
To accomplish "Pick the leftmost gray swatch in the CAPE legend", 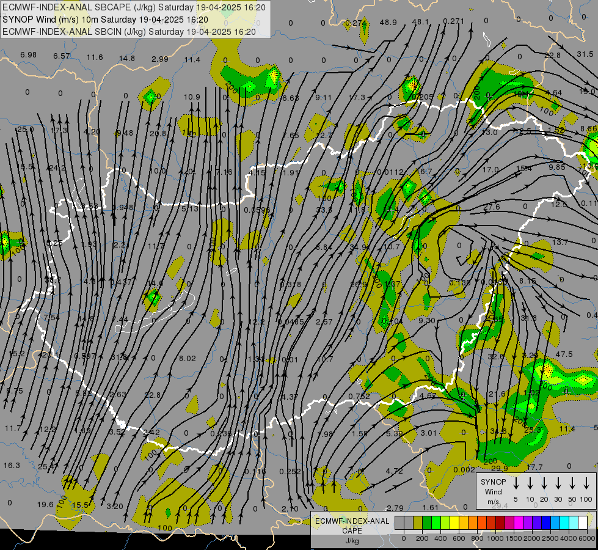I will pos(399,522).
